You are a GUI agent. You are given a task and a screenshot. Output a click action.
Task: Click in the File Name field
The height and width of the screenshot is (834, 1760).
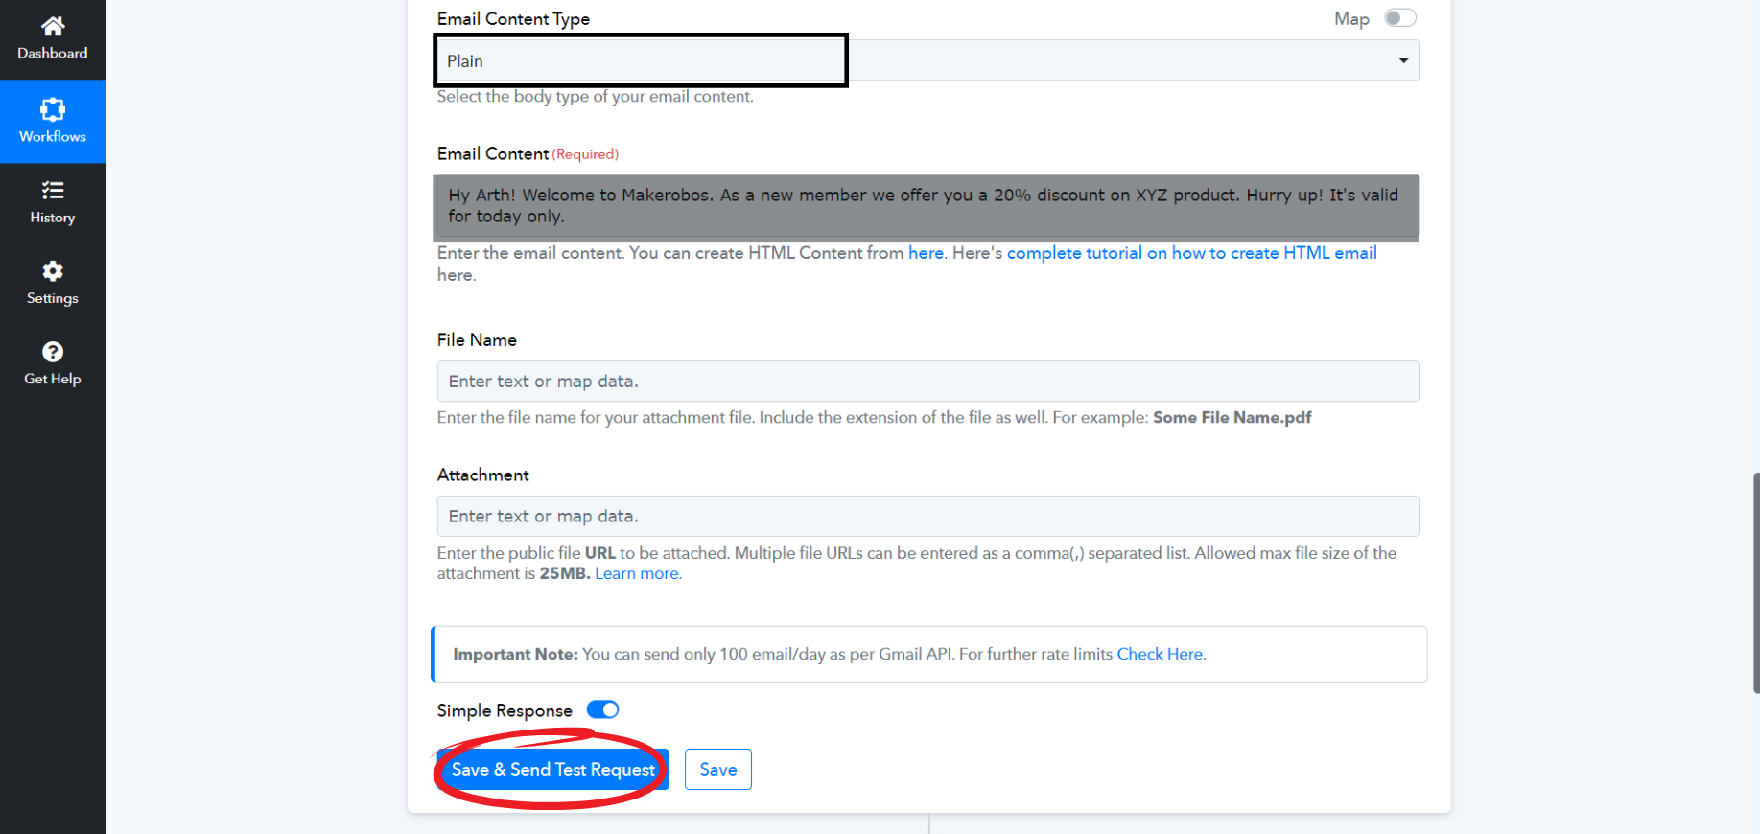(x=927, y=382)
